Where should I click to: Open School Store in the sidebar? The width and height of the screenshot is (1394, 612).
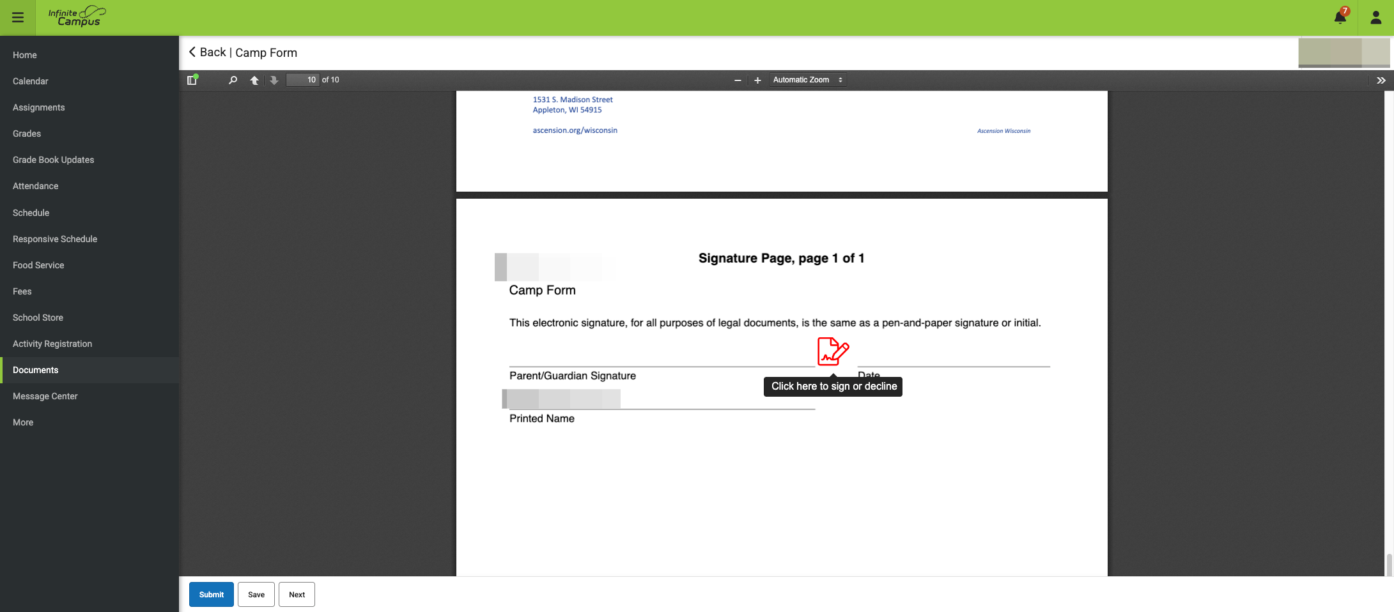89,317
